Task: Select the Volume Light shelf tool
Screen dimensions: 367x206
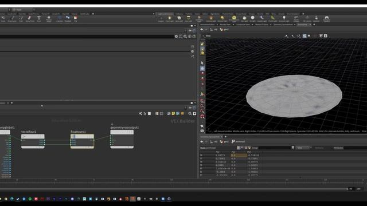Action: point(211,19)
